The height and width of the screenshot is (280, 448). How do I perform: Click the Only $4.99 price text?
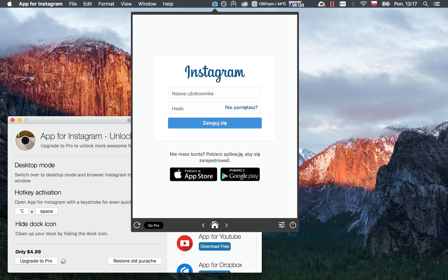click(28, 252)
